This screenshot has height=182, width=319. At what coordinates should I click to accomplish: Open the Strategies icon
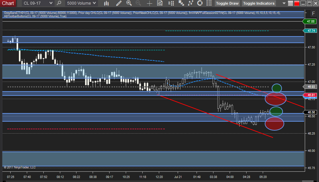click(x=181, y=3)
